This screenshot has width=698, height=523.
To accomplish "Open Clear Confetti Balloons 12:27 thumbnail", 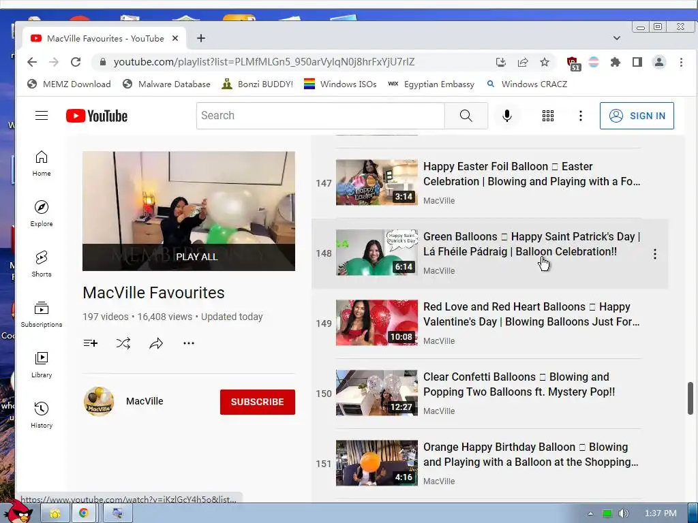I will 376,393.
